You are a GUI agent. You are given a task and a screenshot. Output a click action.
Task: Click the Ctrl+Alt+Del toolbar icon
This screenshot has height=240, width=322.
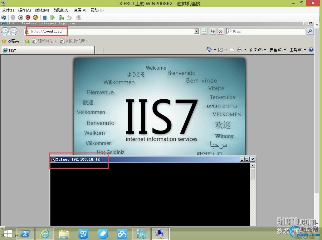(4, 17)
